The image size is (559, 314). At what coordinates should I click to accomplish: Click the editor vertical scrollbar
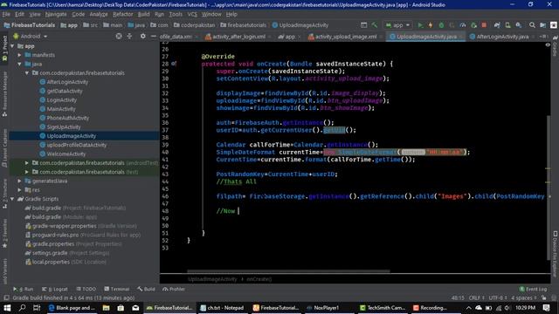(548, 188)
